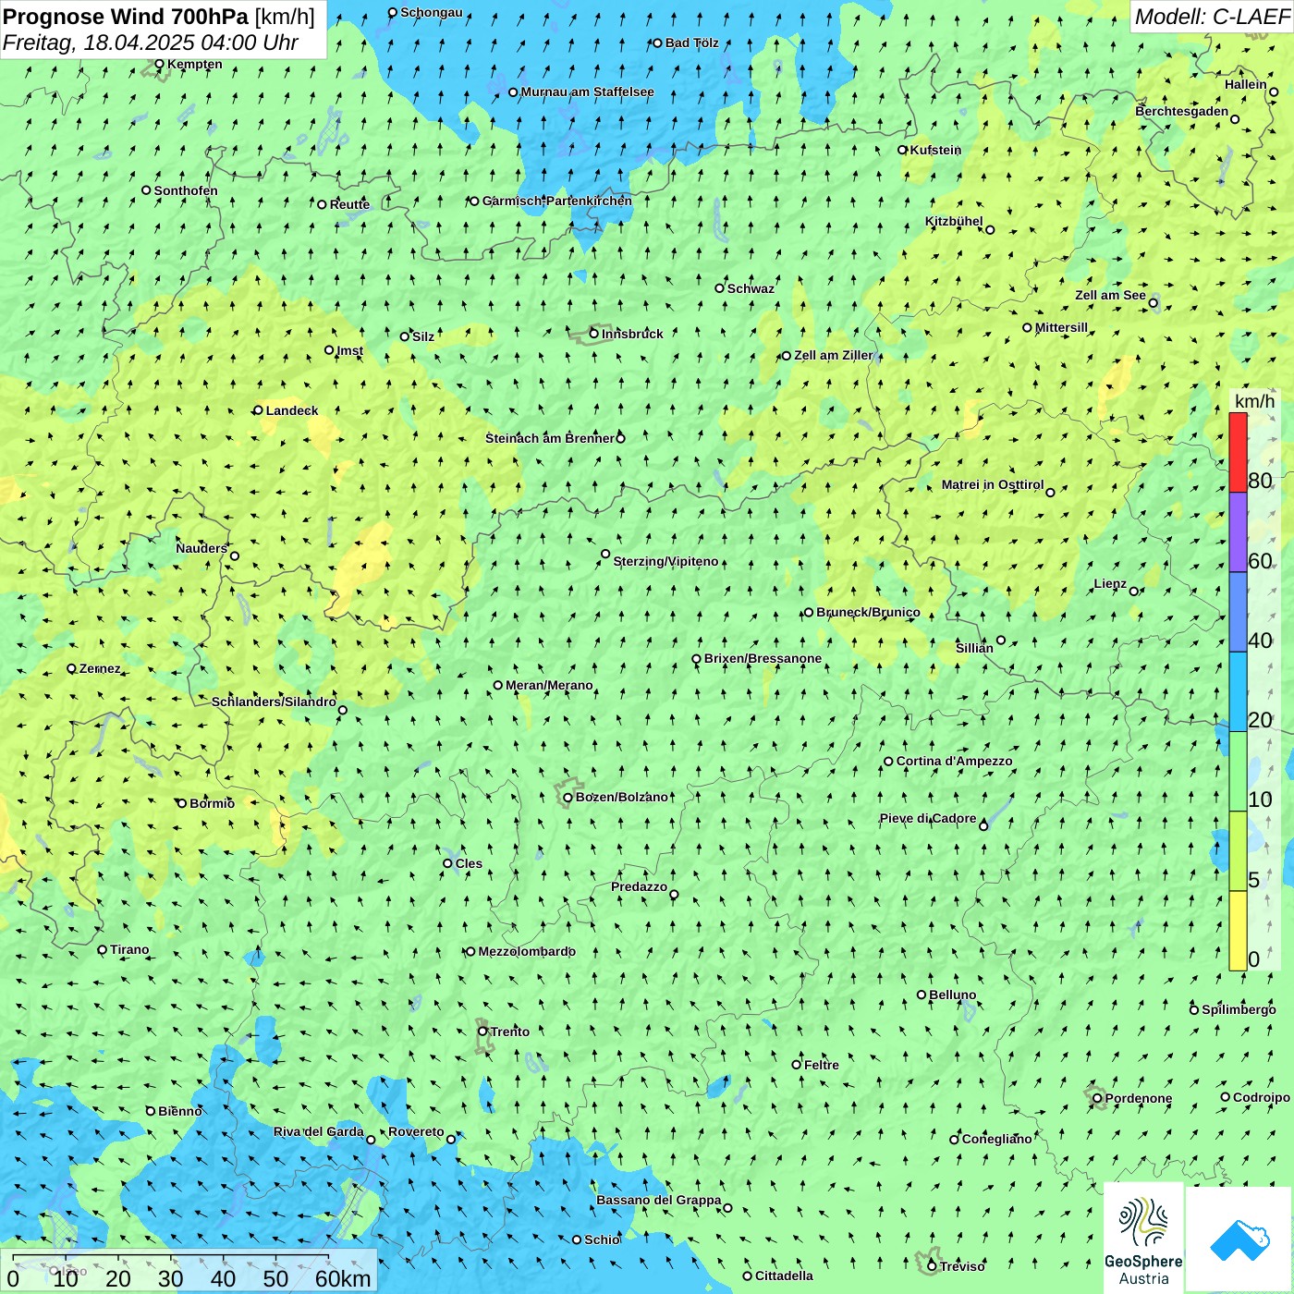Click the Bassano del Grappa label
This screenshot has width=1294, height=1294.
pos(659,1200)
